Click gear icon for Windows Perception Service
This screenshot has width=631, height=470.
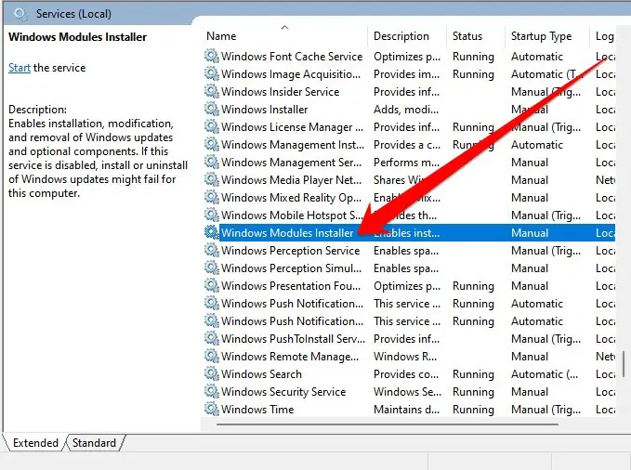point(211,250)
